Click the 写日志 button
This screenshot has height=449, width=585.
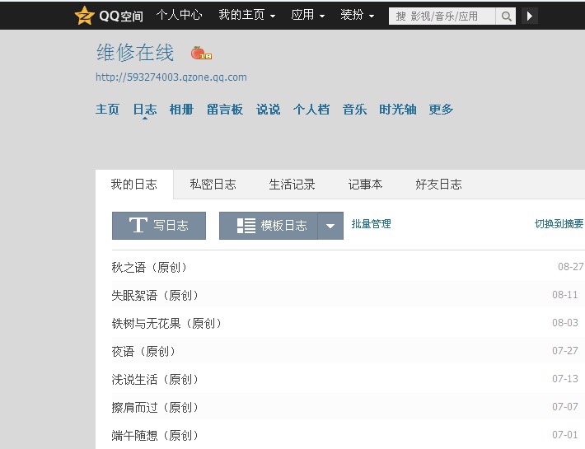(x=159, y=226)
